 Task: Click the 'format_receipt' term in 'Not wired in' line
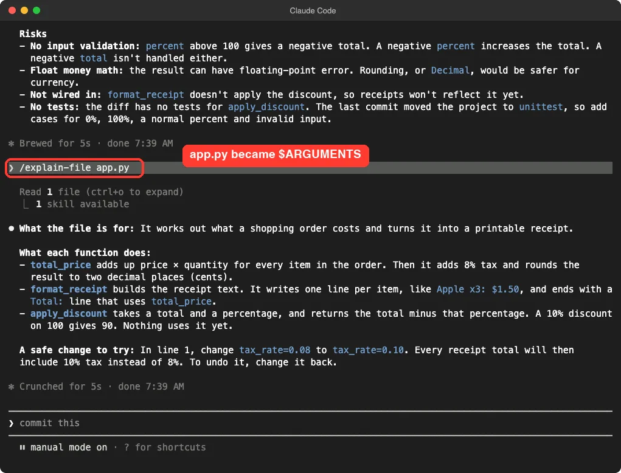(x=146, y=95)
